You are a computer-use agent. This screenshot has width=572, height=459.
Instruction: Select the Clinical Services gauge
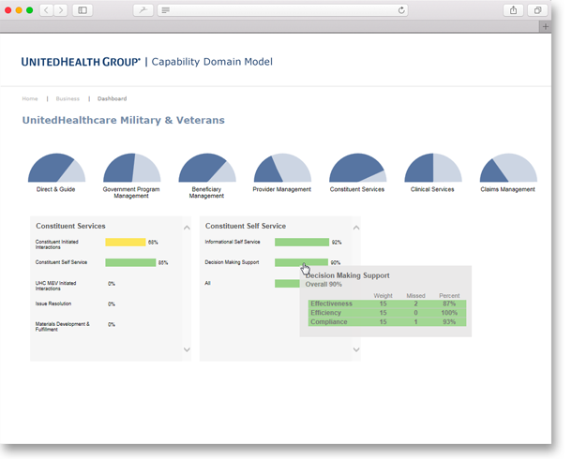click(433, 168)
